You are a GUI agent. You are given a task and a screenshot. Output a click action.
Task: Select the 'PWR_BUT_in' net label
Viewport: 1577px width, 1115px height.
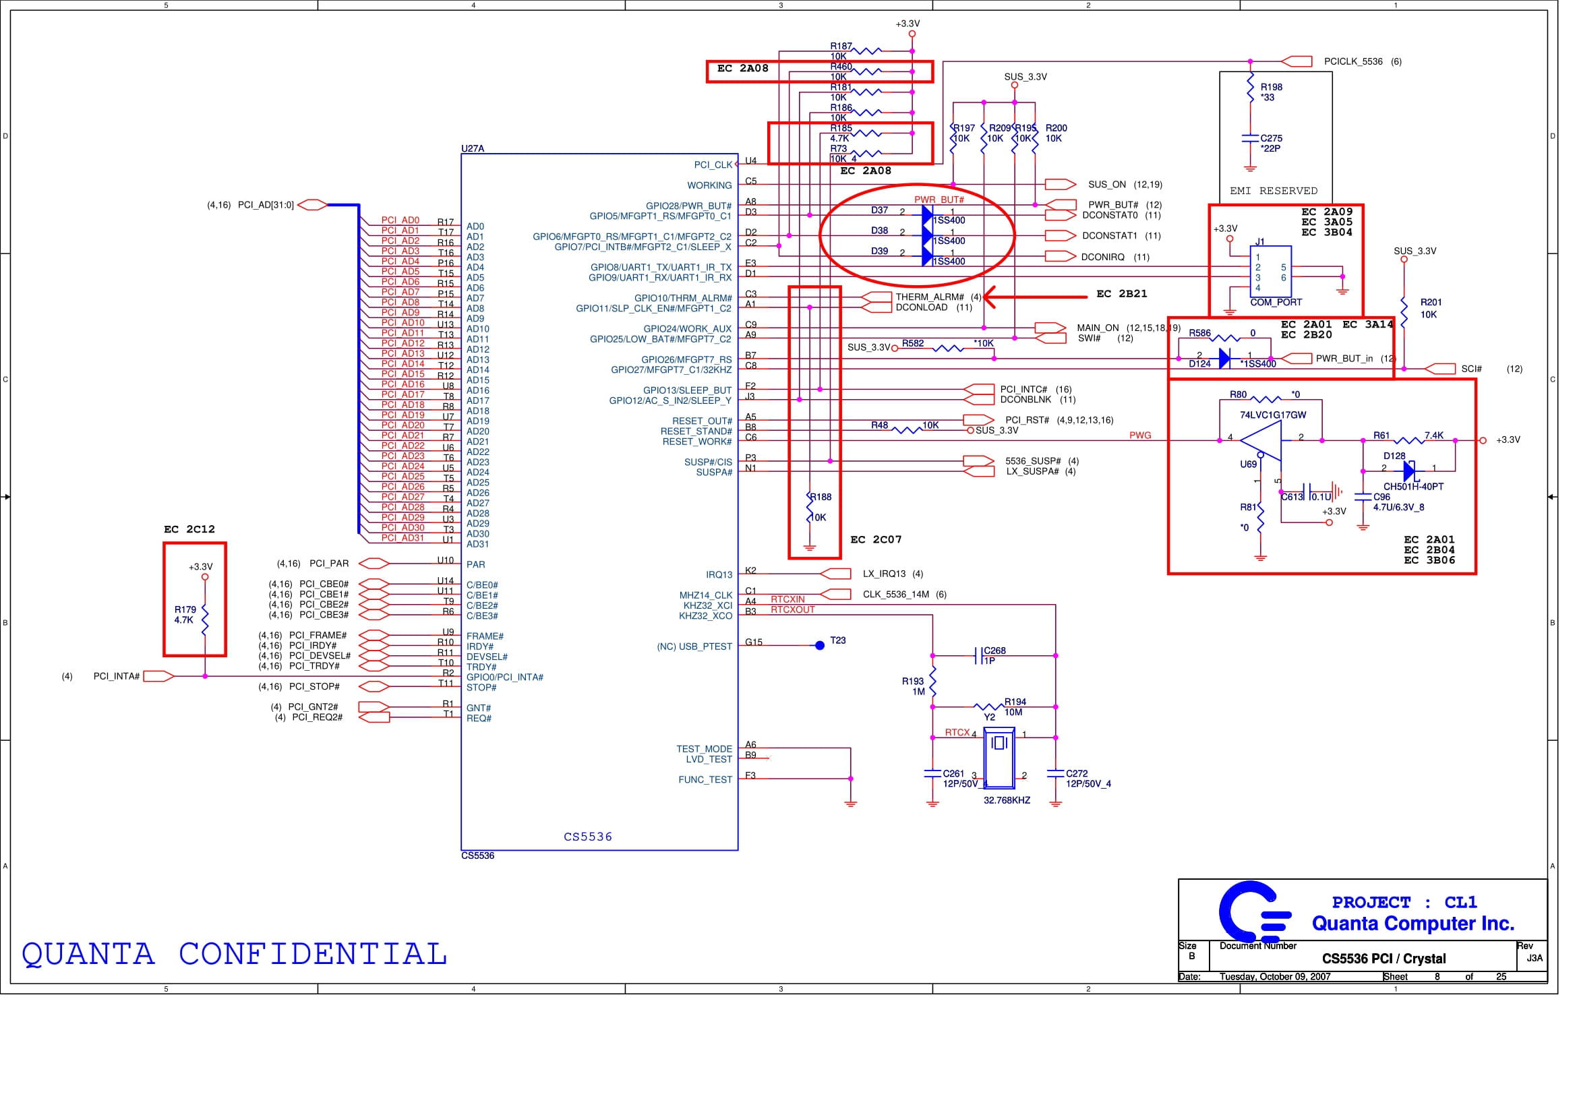pyautogui.click(x=1344, y=359)
